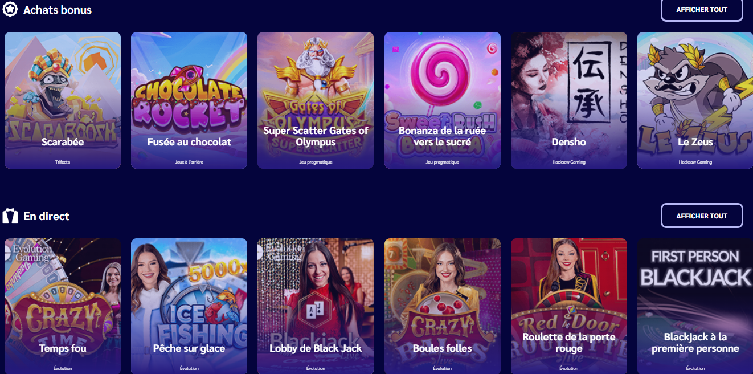Show all En direct games
753x374 pixels.
pos(702,216)
